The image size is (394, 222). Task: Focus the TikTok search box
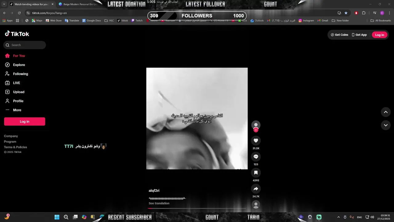(x=25, y=45)
